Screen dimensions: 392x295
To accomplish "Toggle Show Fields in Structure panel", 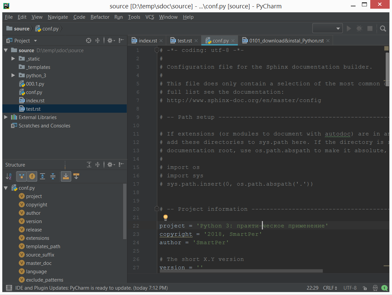I will (x=32, y=176).
